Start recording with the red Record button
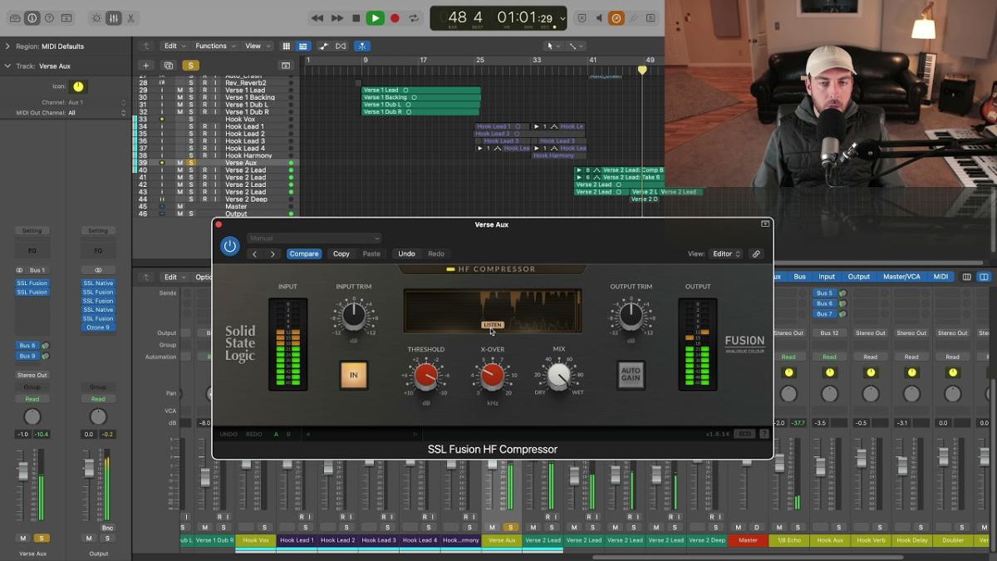Screen dimensions: 997x561 [395, 17]
